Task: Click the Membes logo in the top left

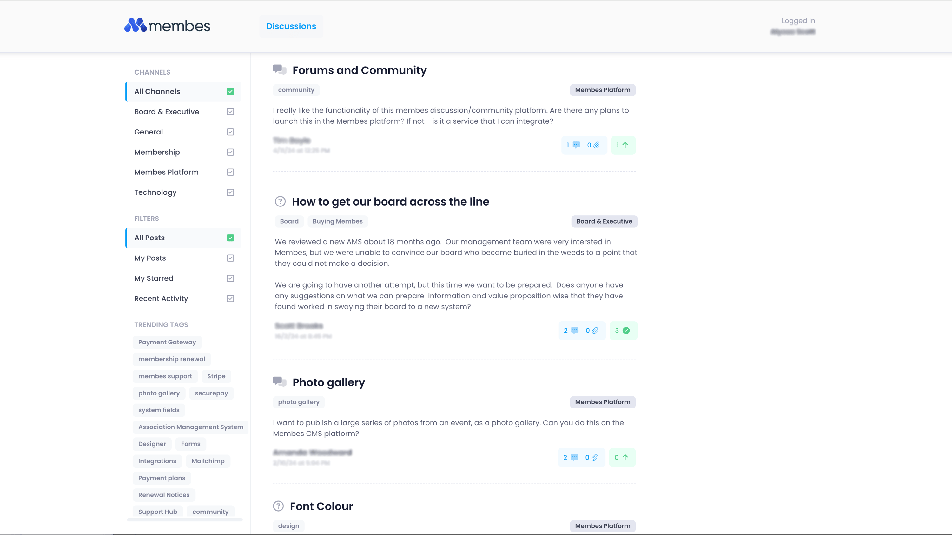Action: coord(167,25)
